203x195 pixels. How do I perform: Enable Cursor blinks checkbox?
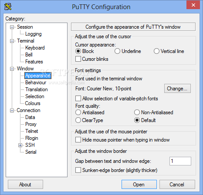(78, 59)
